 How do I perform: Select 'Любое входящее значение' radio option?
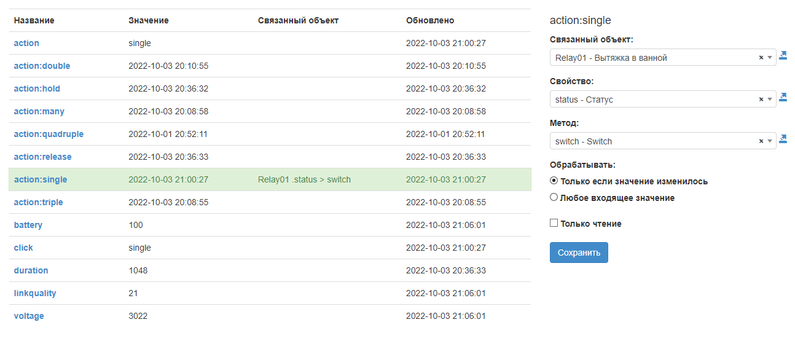(x=554, y=197)
